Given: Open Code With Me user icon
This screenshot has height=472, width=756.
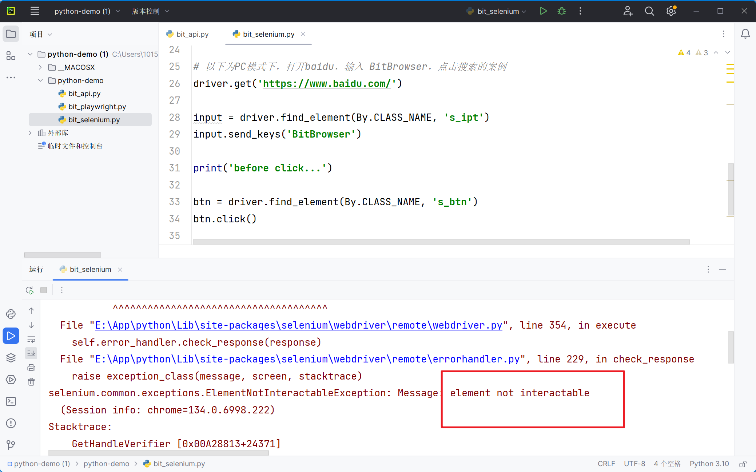Looking at the screenshot, I should click(x=628, y=11).
